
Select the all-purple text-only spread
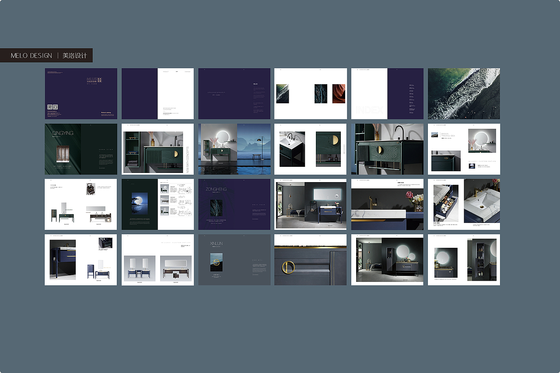pos(234,94)
